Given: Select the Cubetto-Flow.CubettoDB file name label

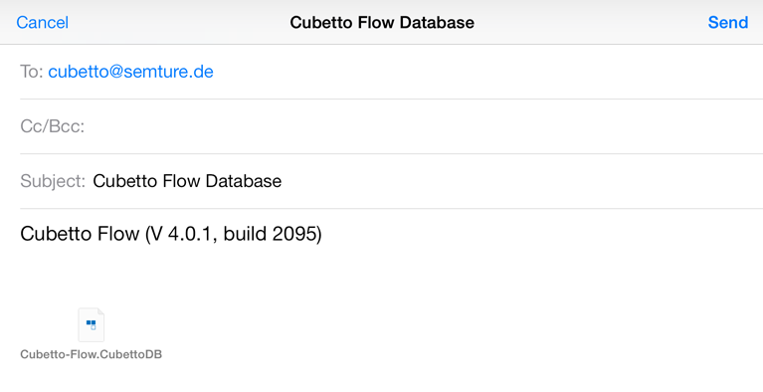Looking at the screenshot, I should pos(91,354).
